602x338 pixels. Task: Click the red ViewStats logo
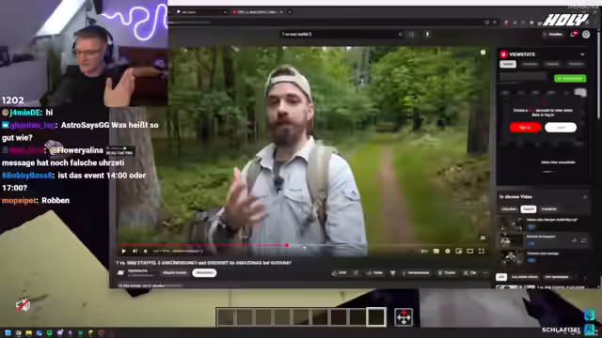(504, 54)
